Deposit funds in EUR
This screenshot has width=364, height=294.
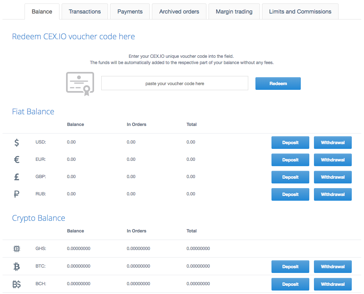(290, 160)
